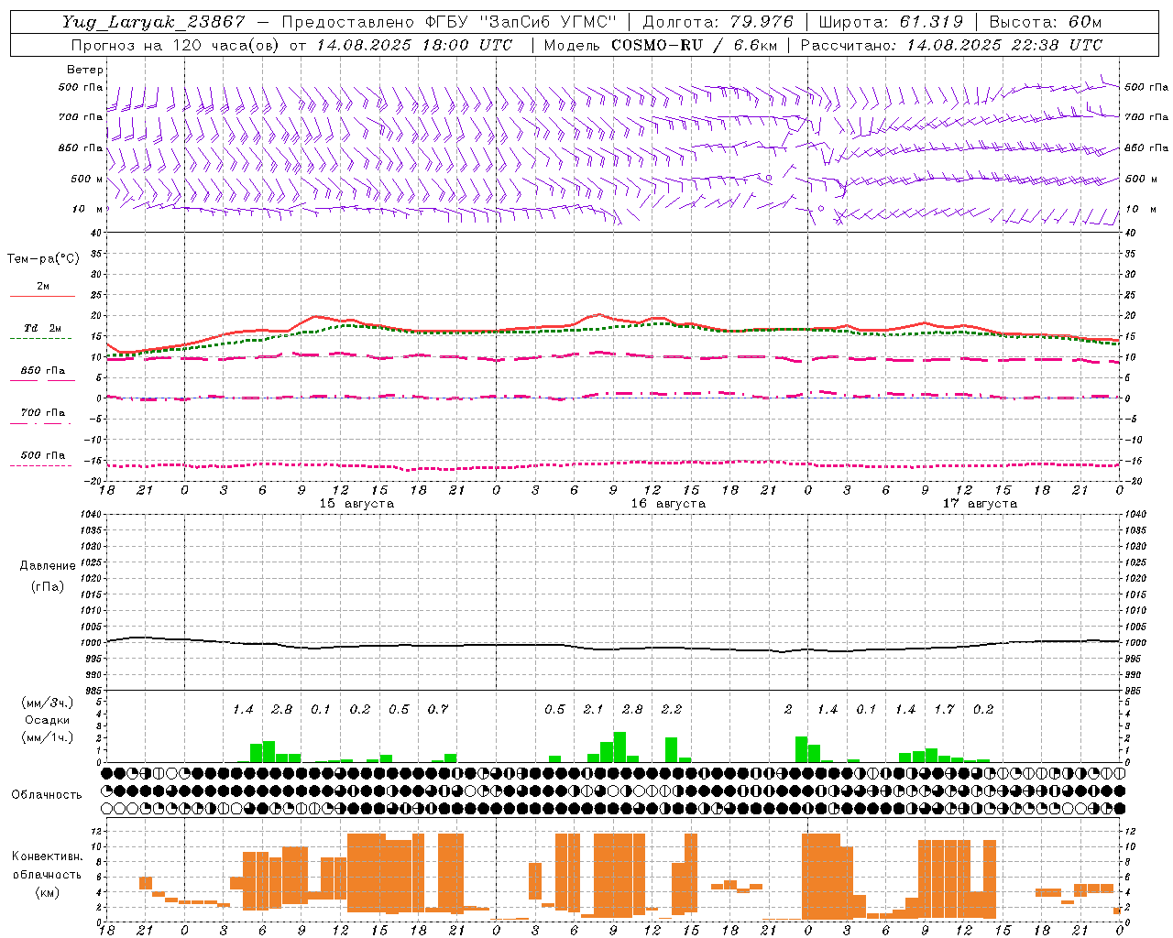Click the 2.2 precipitation value

point(672,710)
